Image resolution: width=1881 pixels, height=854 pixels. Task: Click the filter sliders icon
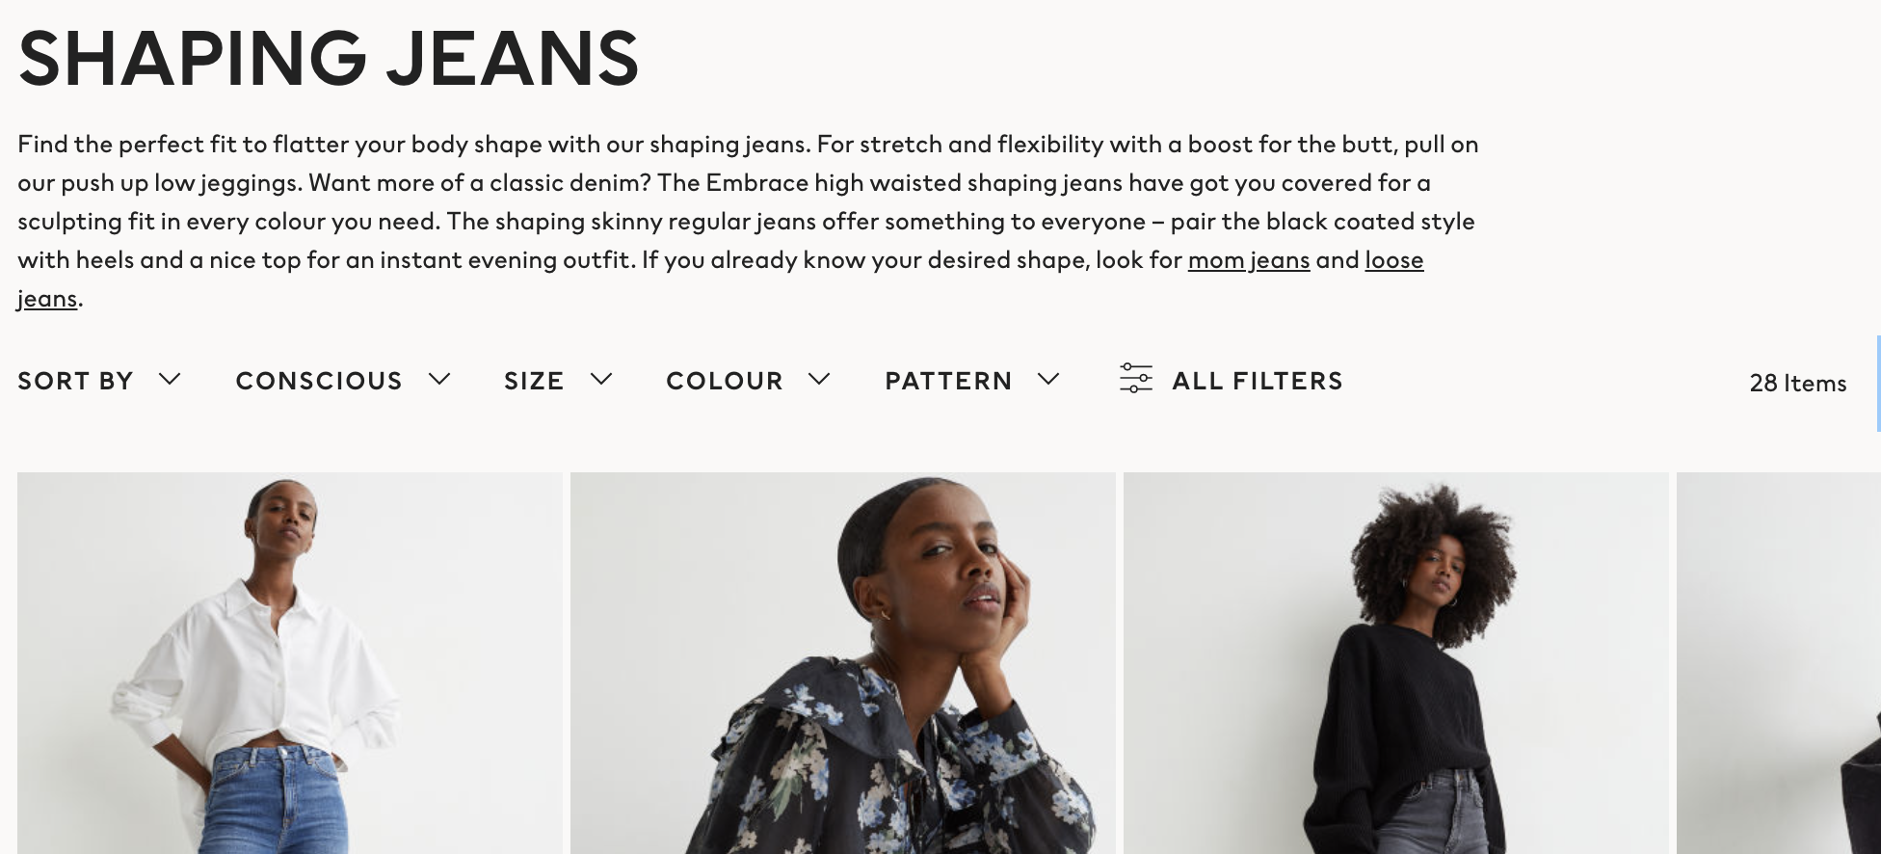[x=1135, y=378]
